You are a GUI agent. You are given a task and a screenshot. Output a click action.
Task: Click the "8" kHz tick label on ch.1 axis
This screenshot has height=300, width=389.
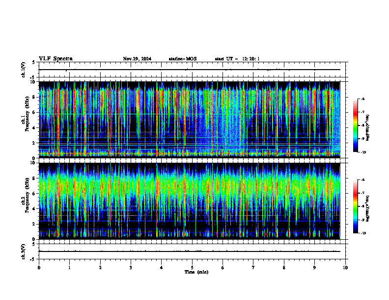point(34,97)
